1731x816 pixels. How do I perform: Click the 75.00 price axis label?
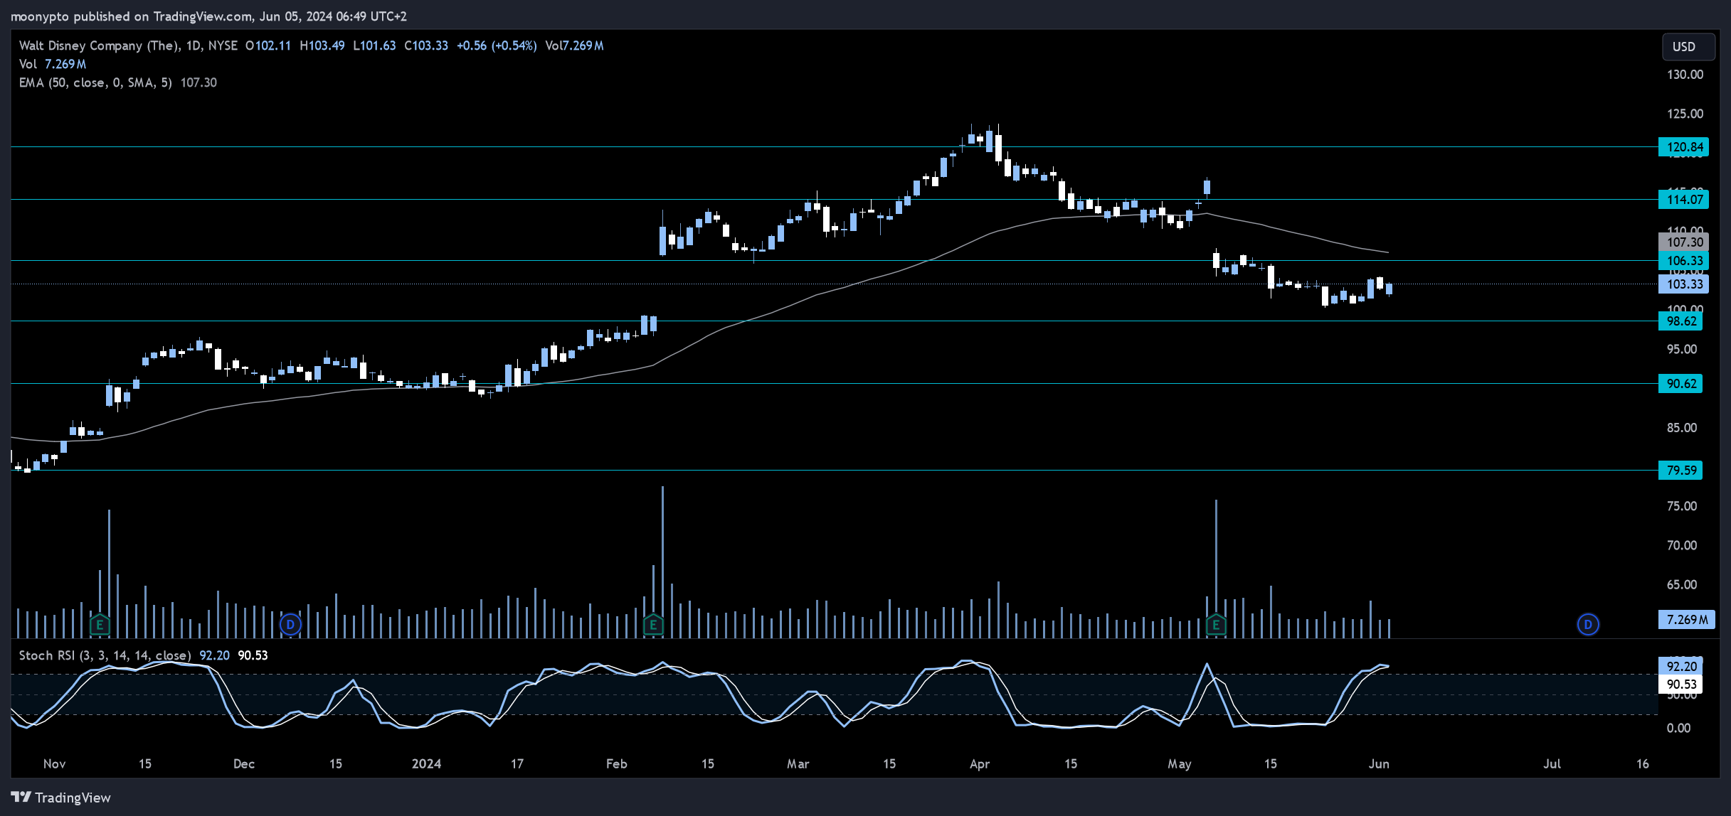[1682, 506]
